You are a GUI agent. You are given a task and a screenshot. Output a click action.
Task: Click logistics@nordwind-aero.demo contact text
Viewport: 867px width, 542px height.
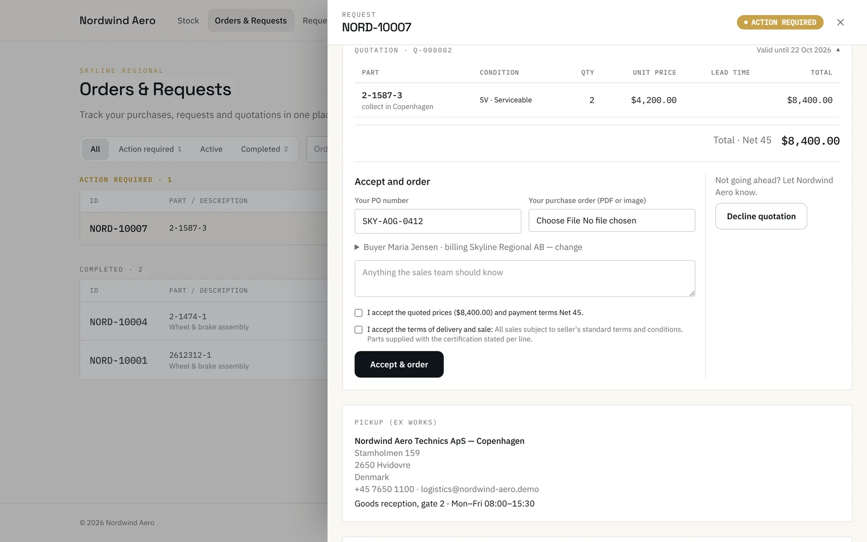pos(480,489)
